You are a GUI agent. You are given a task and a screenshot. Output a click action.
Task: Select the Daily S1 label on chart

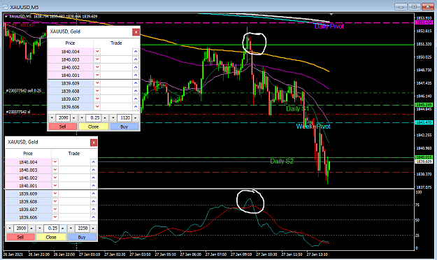[297, 108]
